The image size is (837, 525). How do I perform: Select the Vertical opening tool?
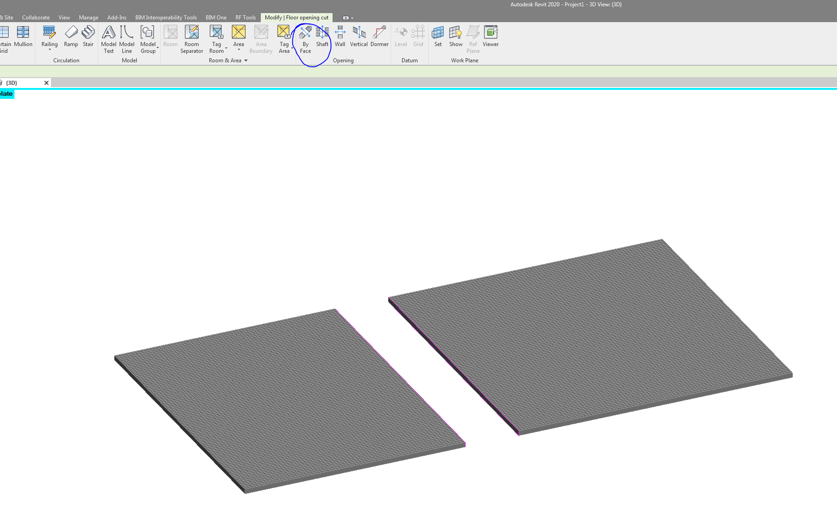(x=358, y=38)
